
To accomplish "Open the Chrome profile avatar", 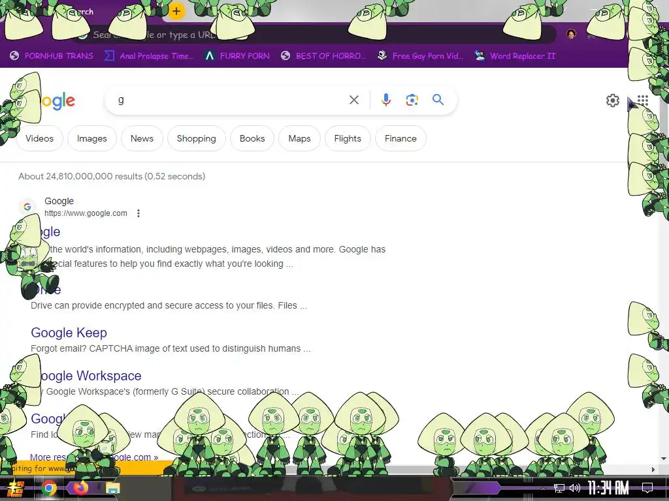I will click(x=571, y=34).
